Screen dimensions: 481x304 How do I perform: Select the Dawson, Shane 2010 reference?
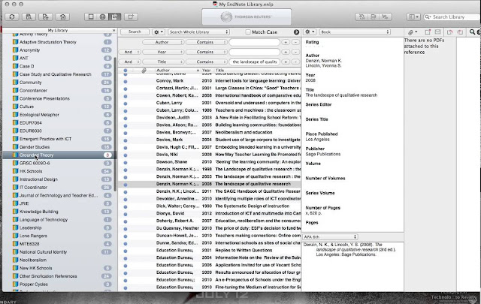[x=210, y=162]
